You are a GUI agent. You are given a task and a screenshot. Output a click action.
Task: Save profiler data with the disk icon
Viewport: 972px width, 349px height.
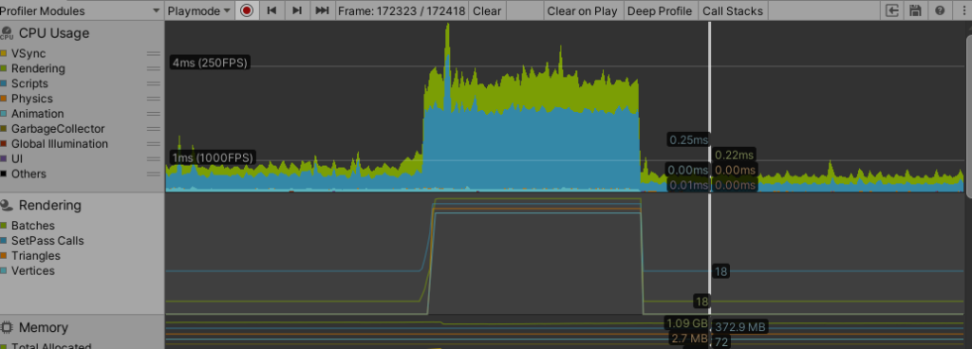click(914, 10)
